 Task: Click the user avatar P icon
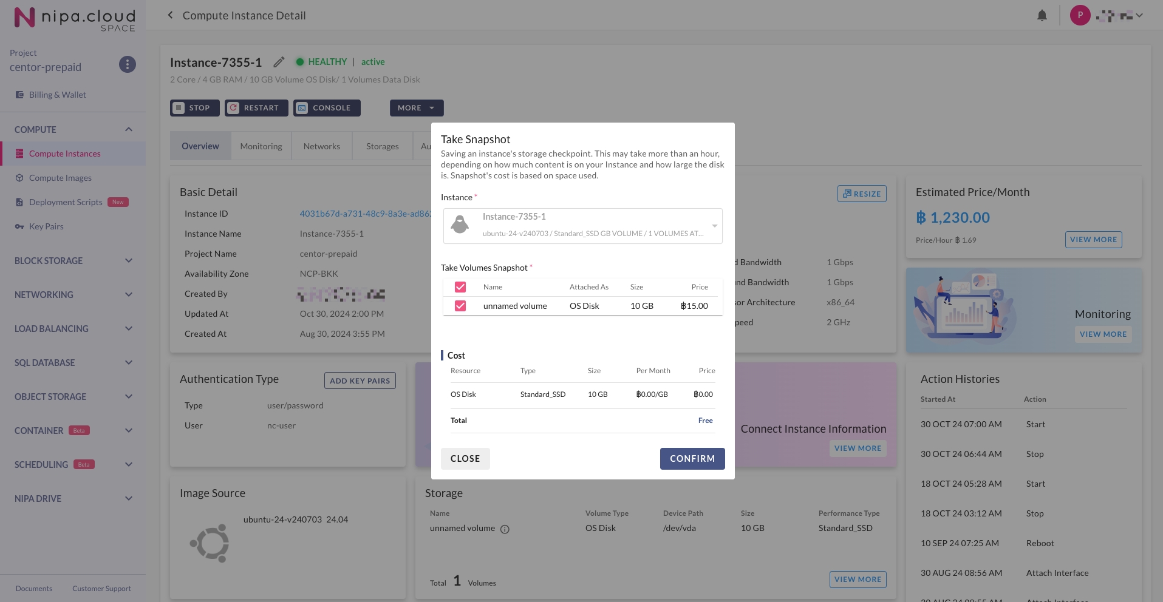[x=1080, y=15]
